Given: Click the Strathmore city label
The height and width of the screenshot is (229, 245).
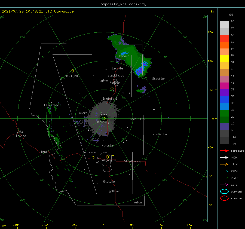Looking at the screenshot, I should [x=132, y=161].
